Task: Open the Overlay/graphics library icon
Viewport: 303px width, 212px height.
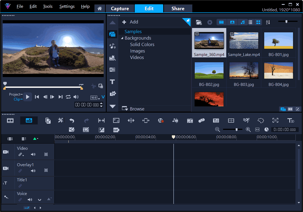Action: pyautogui.click(x=113, y=94)
